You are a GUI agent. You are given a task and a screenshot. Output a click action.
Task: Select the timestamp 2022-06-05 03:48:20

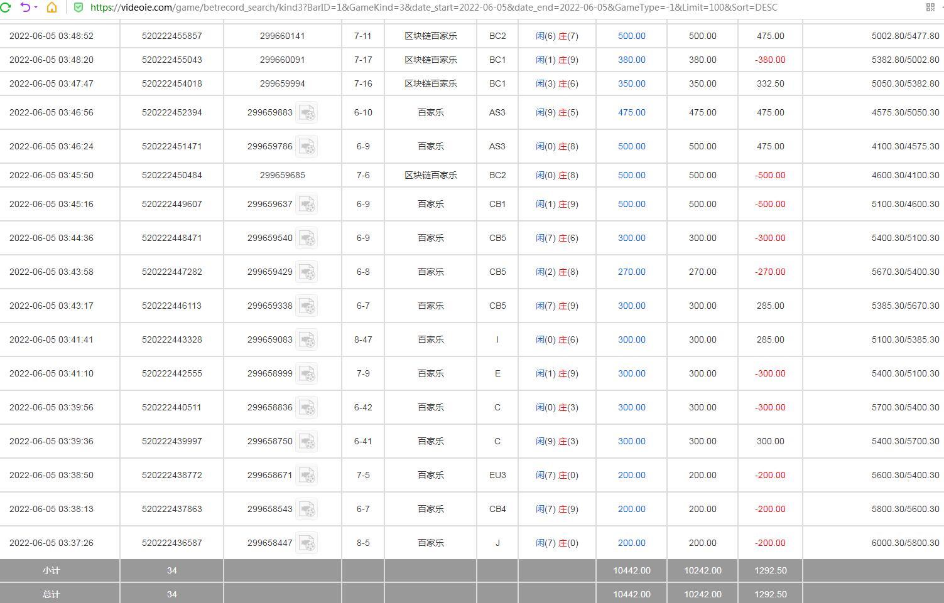(52, 60)
